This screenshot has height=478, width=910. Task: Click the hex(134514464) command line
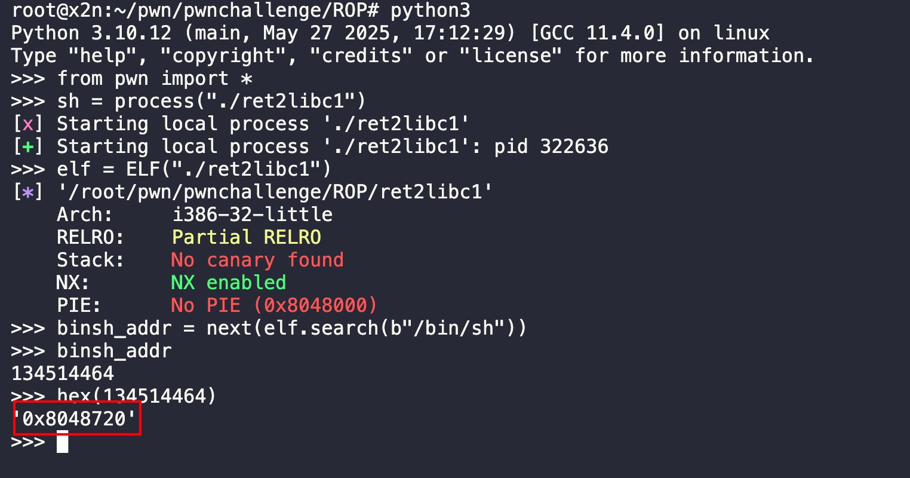[x=136, y=396]
